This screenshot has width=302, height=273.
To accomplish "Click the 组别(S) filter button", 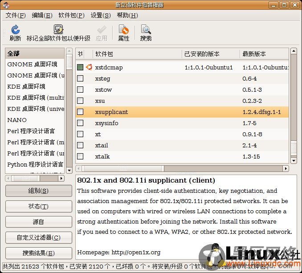I will (x=38, y=191).
